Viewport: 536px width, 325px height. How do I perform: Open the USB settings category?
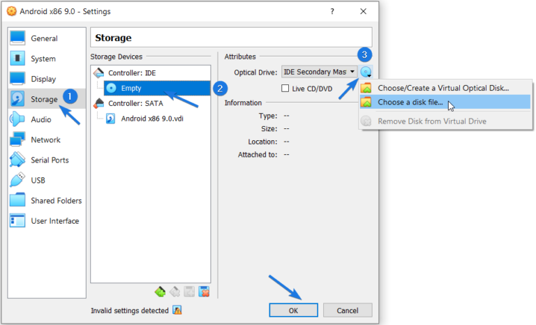click(x=47, y=180)
